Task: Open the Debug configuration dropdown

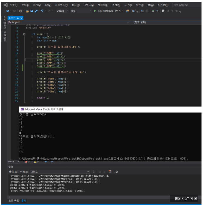Action: click(x=62, y=11)
